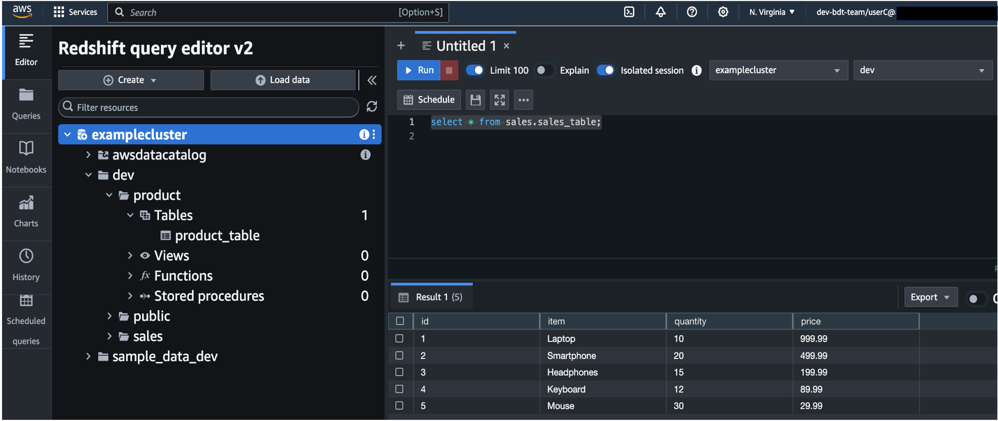
Task: Enable the Explain toggle
Action: click(x=544, y=70)
